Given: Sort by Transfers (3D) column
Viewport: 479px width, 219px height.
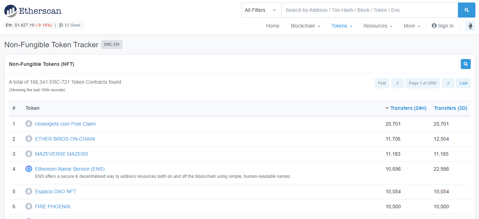Looking at the screenshot, I should pyautogui.click(x=450, y=108).
